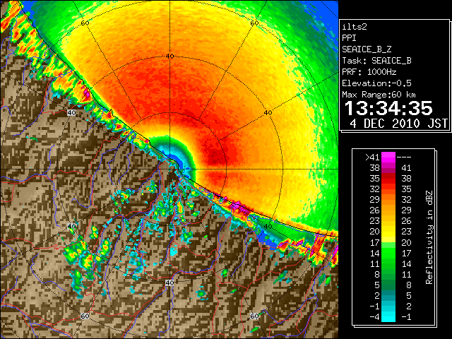Pick the magenta swatch beside ">41"
The width and height of the screenshot is (452, 339).
[388, 157]
